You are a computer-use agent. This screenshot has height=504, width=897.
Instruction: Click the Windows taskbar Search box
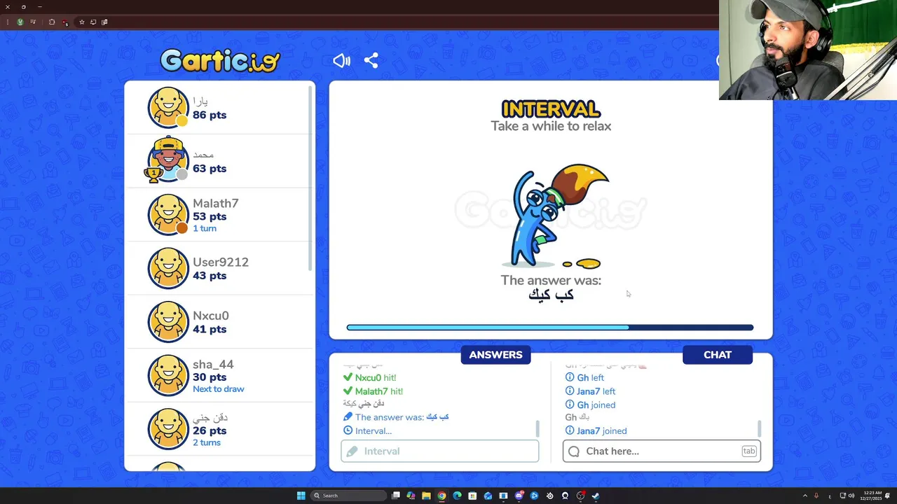click(x=349, y=496)
